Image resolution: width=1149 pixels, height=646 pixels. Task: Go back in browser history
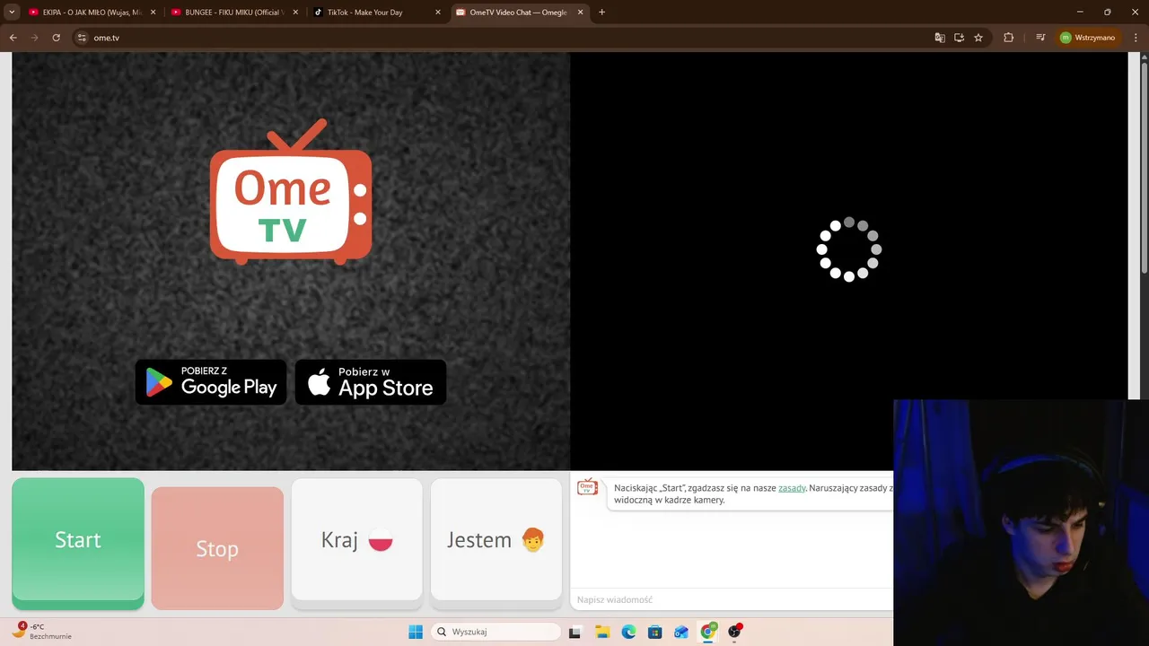13,38
